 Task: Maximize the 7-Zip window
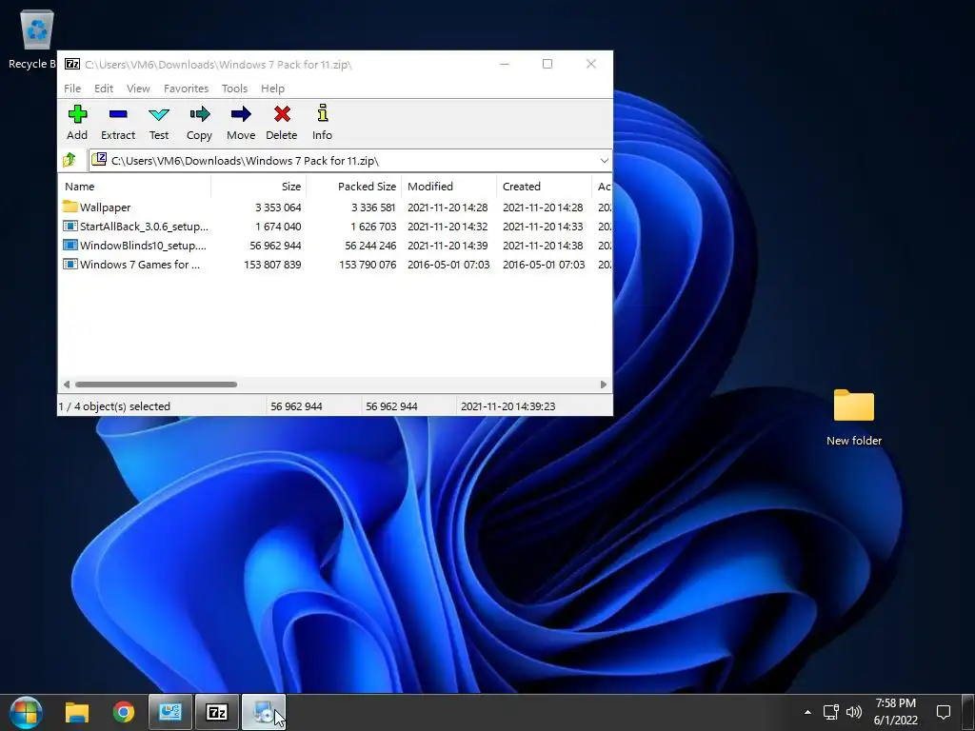pos(547,64)
